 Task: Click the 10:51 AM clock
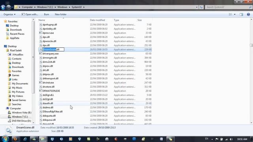pyautogui.click(x=242, y=139)
